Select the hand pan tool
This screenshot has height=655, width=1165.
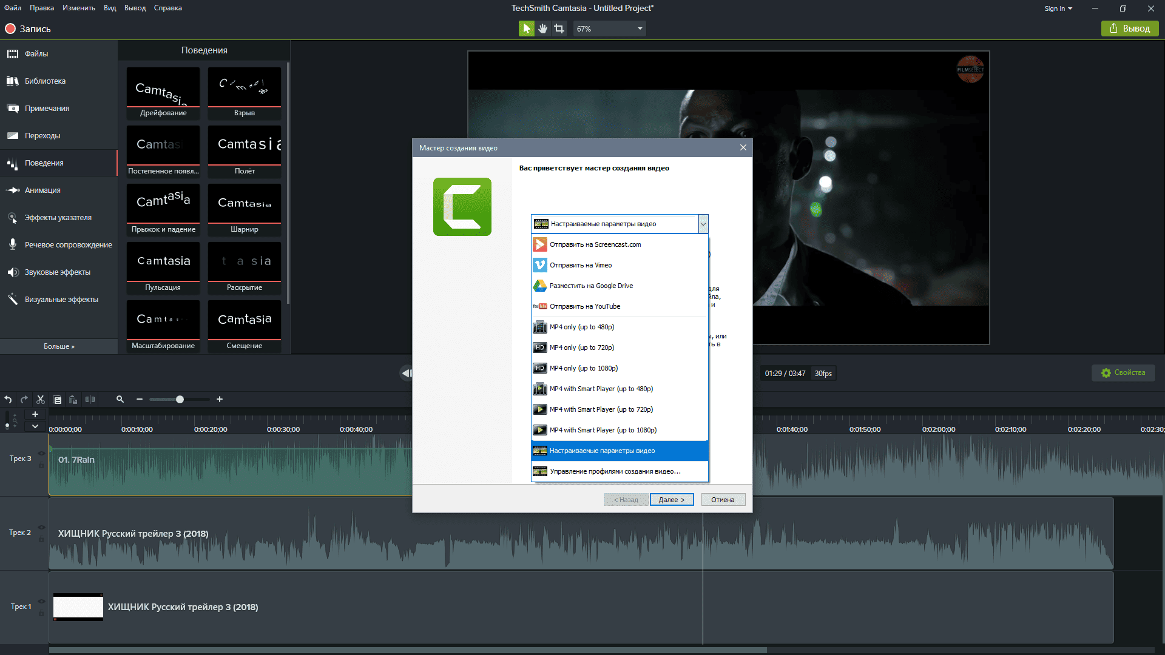coord(543,29)
